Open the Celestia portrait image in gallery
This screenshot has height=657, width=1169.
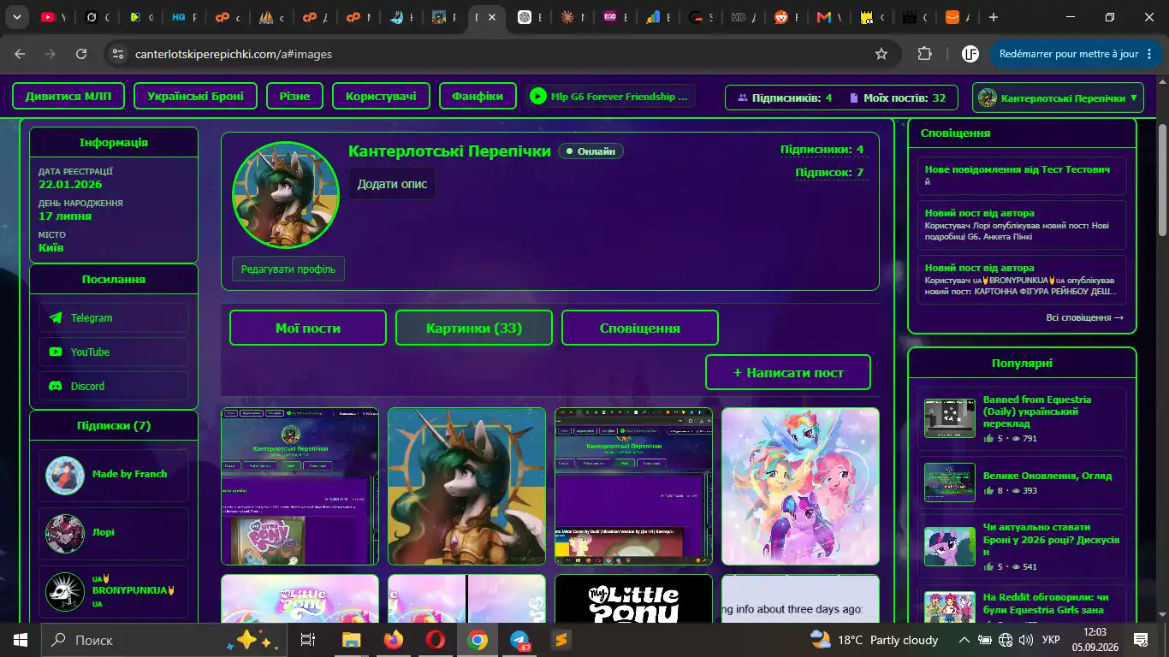coord(466,486)
